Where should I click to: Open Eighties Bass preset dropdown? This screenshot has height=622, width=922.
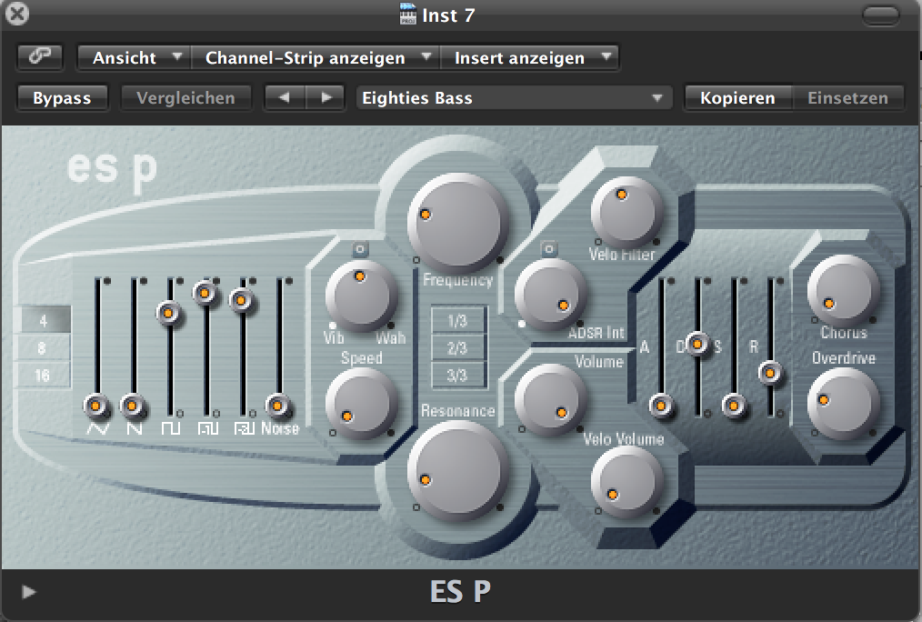pyautogui.click(x=513, y=97)
